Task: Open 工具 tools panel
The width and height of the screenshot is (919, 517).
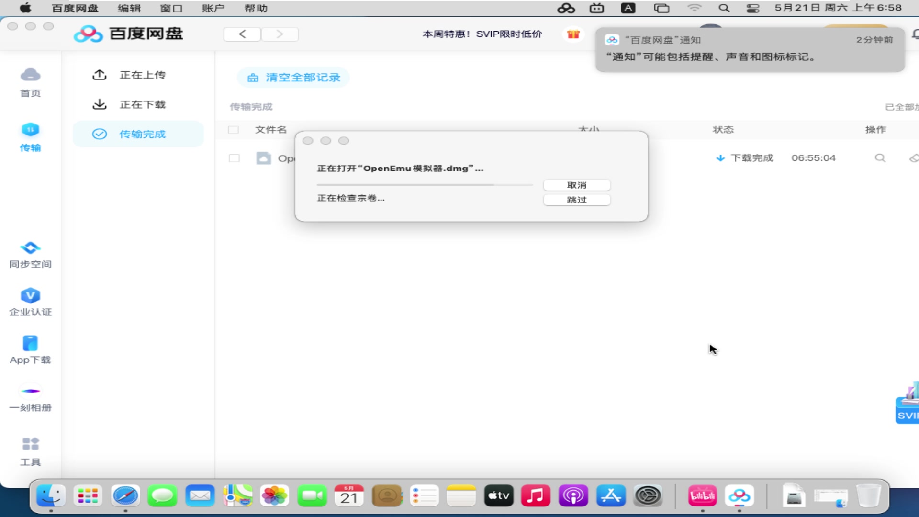Action: tap(30, 451)
